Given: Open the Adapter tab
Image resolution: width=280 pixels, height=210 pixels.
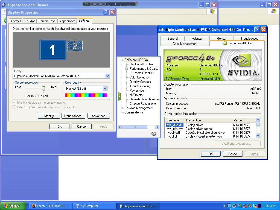Looking at the screenshot, I should (x=197, y=38).
